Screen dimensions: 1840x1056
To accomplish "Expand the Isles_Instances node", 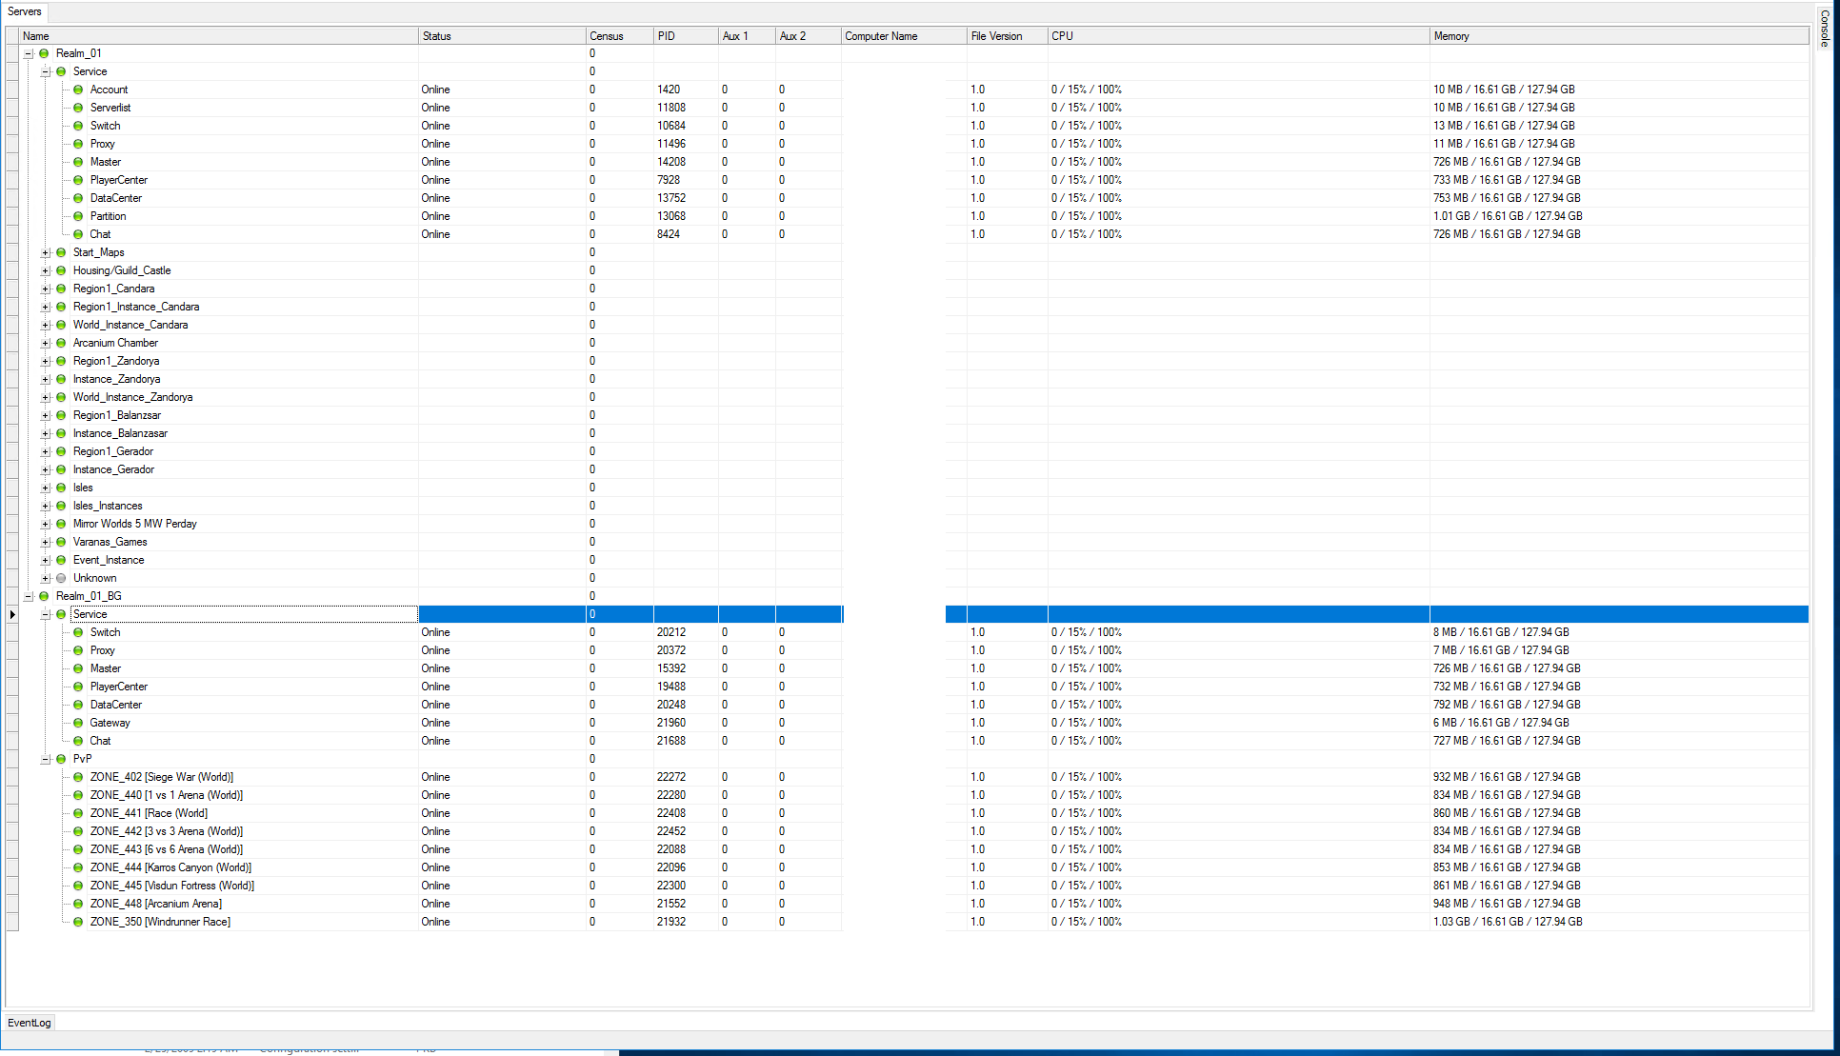I will [x=46, y=506].
